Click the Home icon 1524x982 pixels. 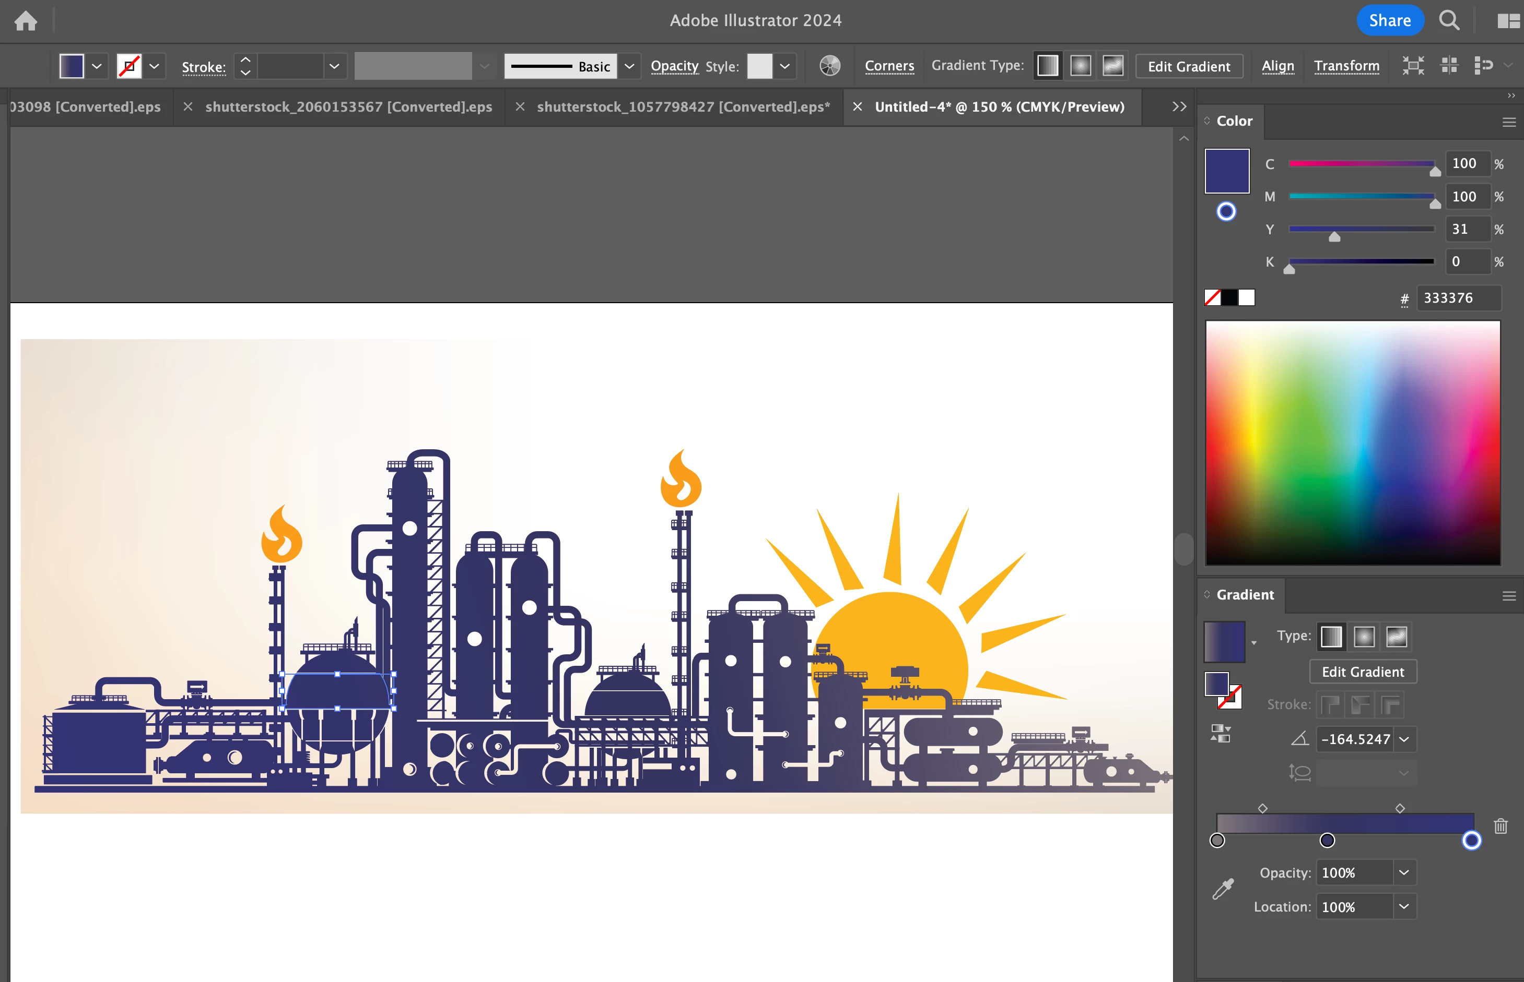(26, 21)
